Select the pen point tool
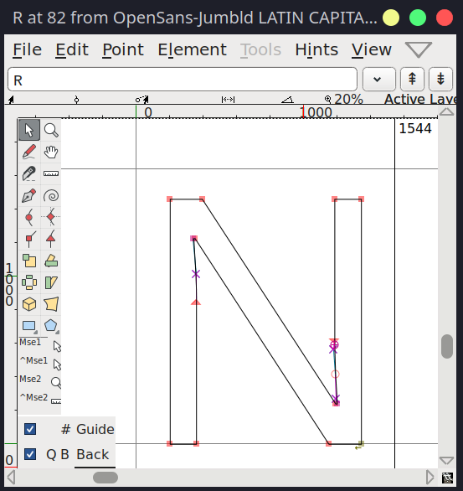The image size is (463, 491). (29, 196)
